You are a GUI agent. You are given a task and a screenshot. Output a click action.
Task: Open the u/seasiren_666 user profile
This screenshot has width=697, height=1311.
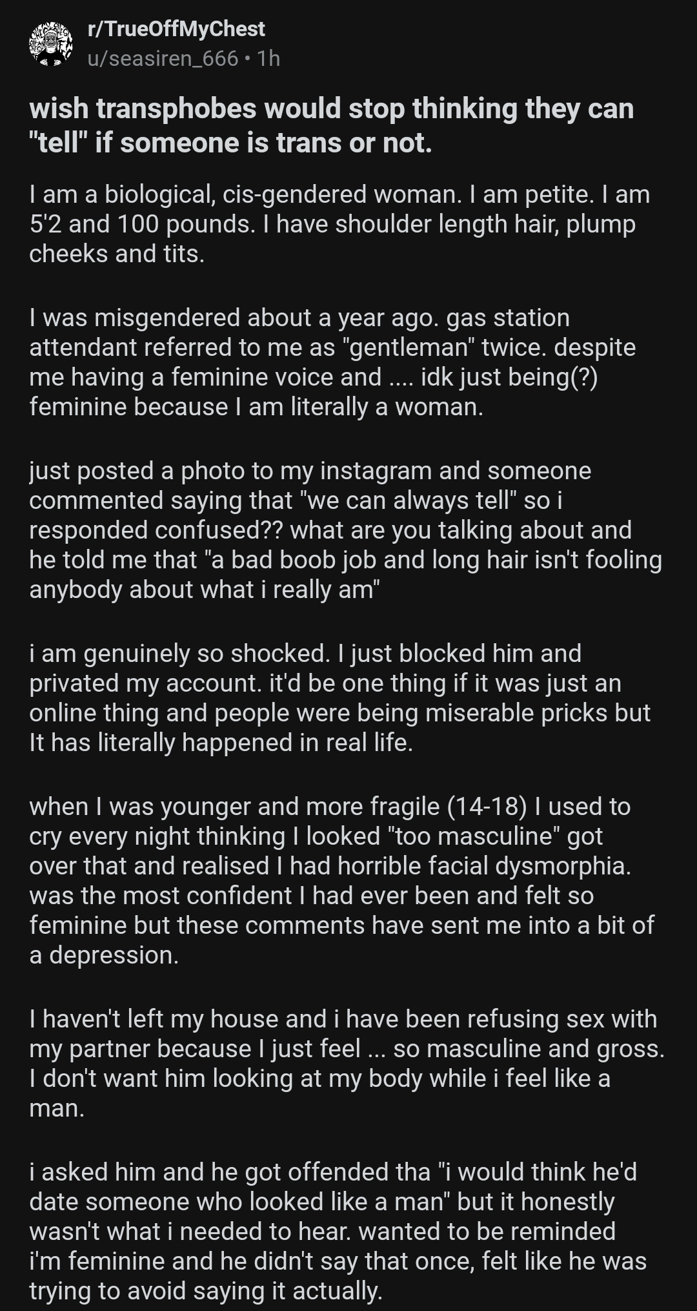tap(163, 59)
